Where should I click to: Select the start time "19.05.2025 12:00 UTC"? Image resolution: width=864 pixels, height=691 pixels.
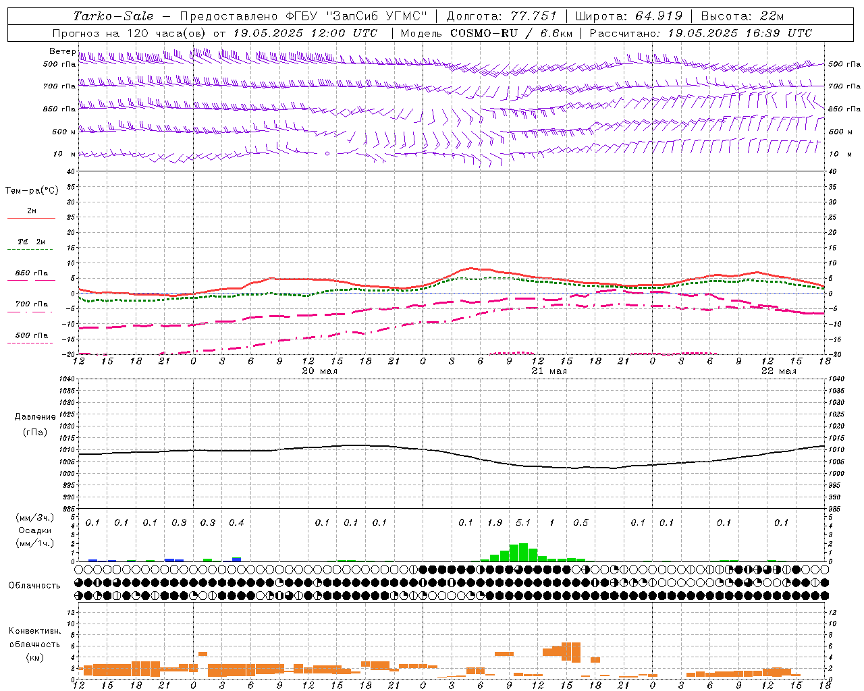[x=305, y=33]
